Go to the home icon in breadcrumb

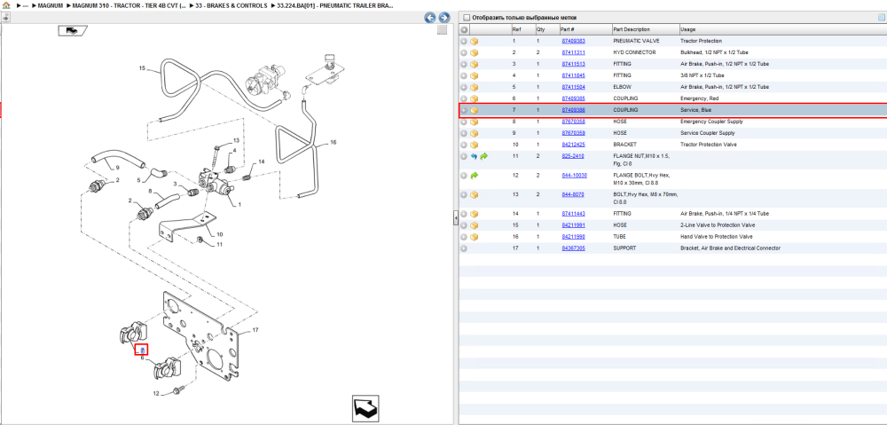pos(6,5)
